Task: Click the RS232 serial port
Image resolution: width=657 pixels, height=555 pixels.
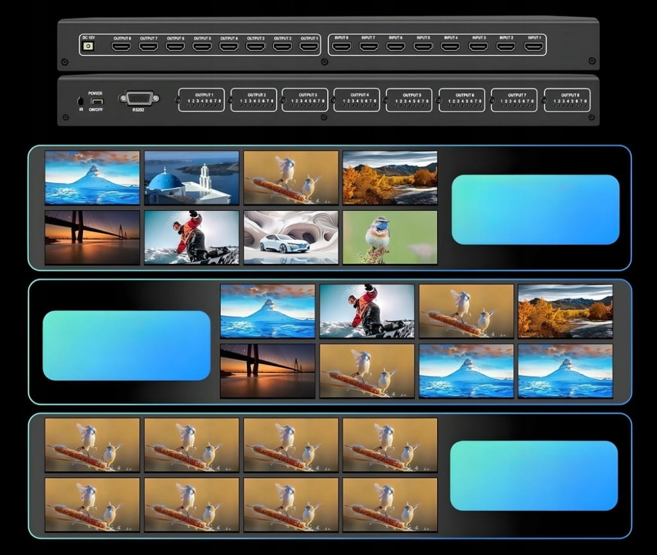Action: click(x=139, y=99)
